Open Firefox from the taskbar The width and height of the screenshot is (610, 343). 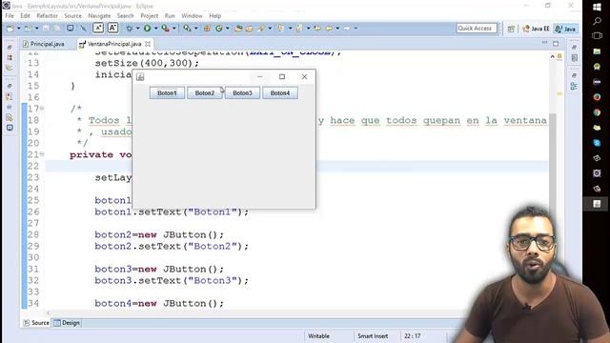[597, 97]
